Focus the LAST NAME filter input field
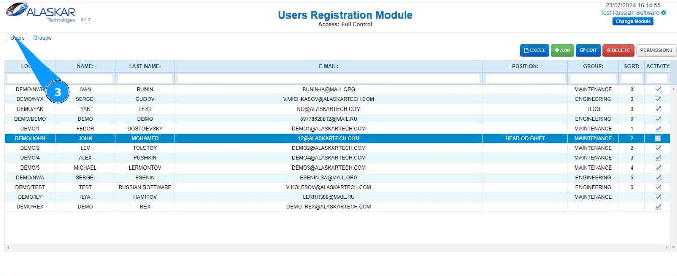 pos(145,79)
